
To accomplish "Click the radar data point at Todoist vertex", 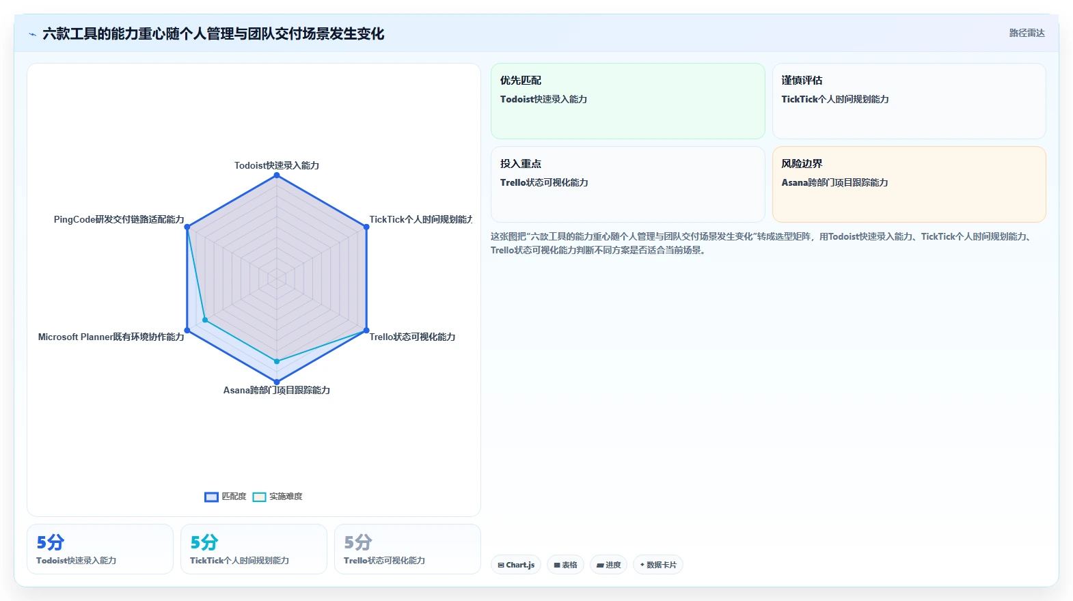I will click(x=277, y=176).
